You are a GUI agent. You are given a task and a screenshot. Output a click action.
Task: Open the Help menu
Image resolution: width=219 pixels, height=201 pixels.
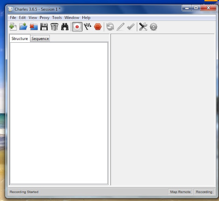tap(86, 18)
